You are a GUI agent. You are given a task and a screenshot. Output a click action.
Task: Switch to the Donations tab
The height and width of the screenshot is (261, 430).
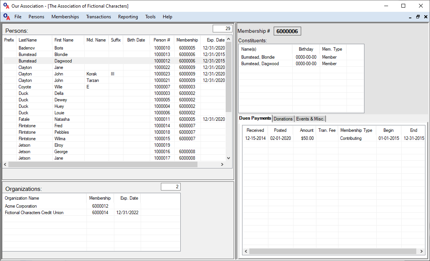[x=283, y=119]
